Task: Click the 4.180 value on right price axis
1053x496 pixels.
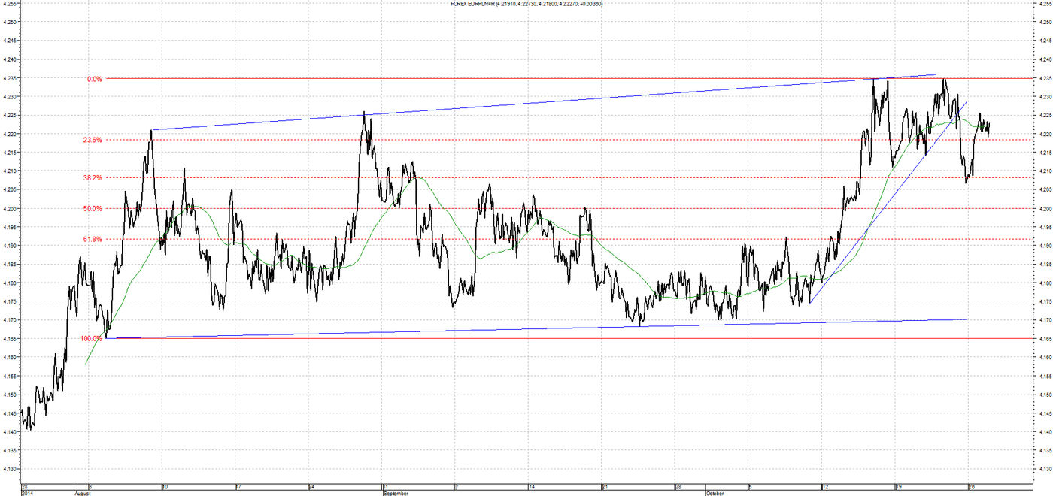Action: coord(1044,283)
